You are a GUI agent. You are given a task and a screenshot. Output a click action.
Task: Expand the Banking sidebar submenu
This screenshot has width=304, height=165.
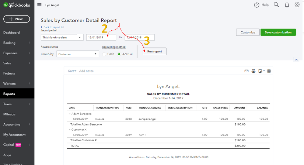30,43
